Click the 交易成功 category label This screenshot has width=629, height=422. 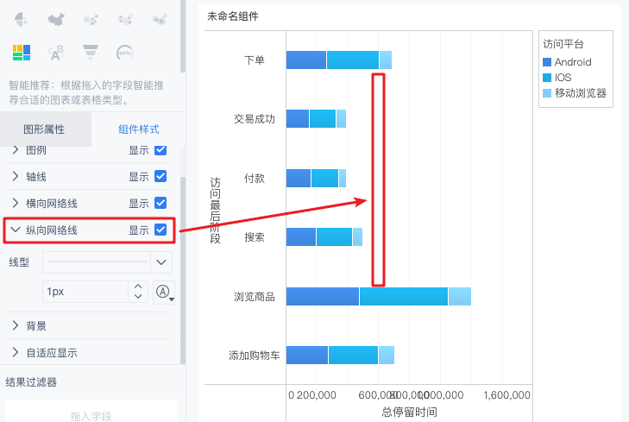point(255,119)
